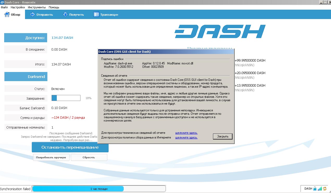This screenshot has width=331, height=193.
Task: Click the Dash logo icon in title bar
Action: click(2, 2)
